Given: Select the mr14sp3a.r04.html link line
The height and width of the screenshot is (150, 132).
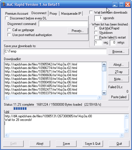Looking at the screenshot, I should point(41,75).
